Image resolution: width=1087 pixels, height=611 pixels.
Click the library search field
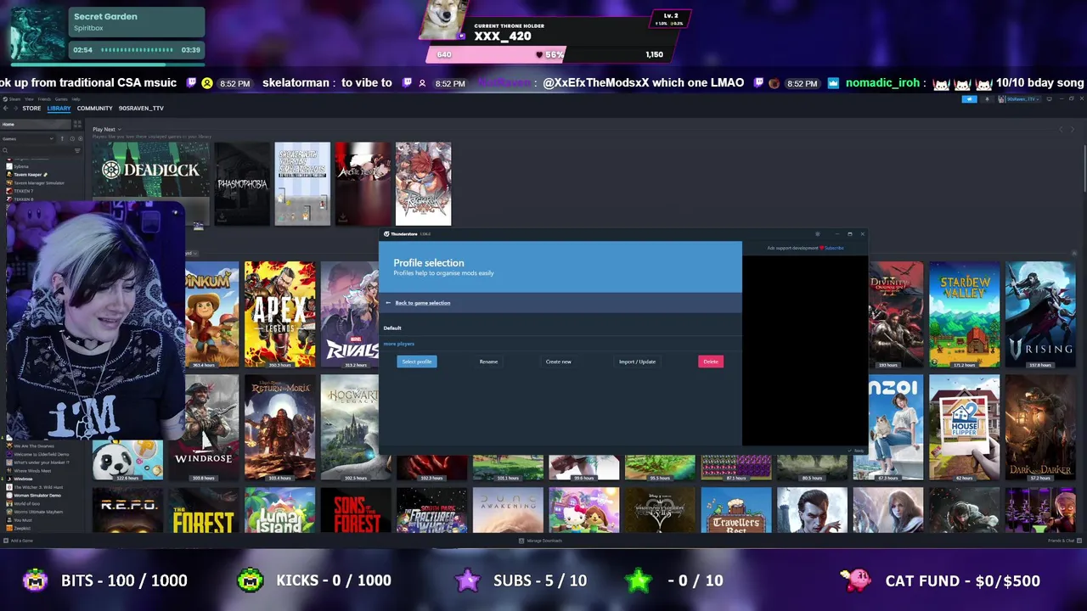tap(37, 151)
